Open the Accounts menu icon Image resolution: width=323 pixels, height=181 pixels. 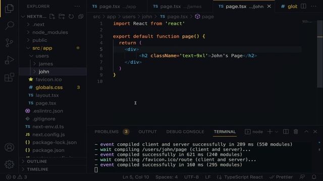point(9,147)
